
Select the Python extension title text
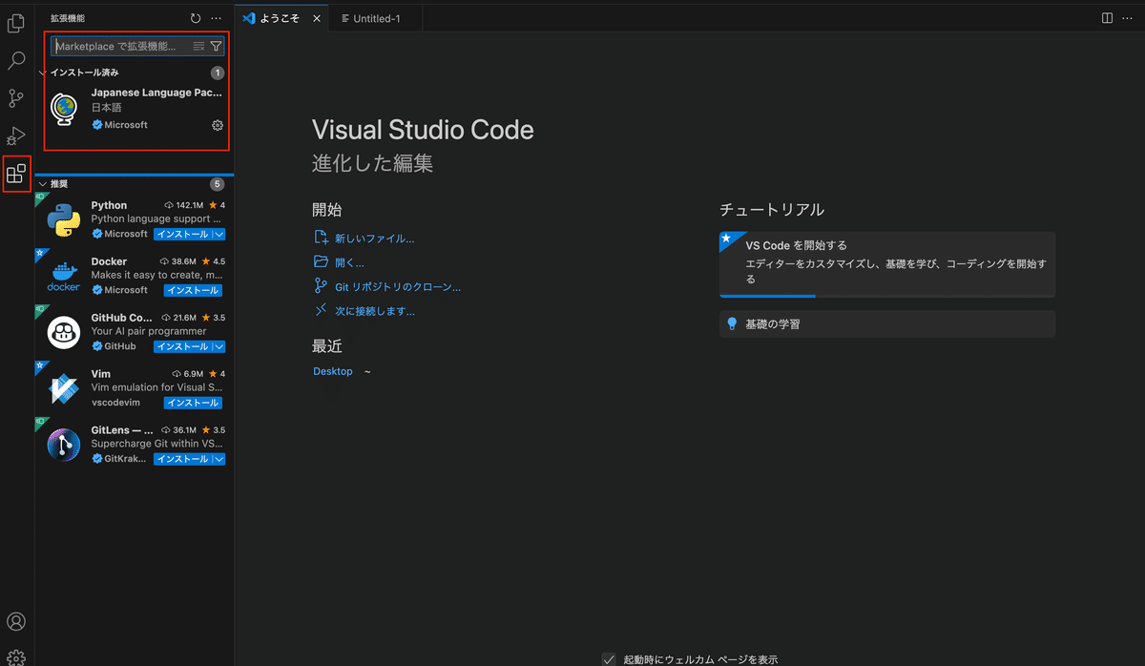109,205
